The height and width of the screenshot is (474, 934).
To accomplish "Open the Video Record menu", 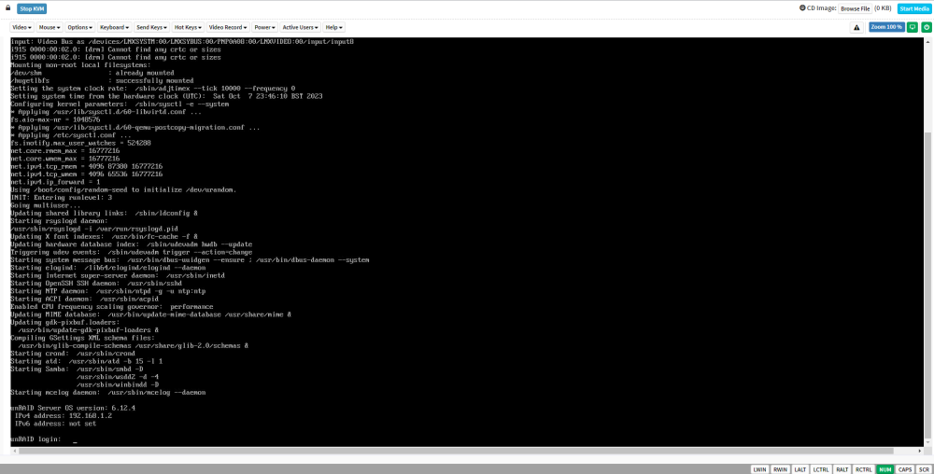I will [x=229, y=27].
